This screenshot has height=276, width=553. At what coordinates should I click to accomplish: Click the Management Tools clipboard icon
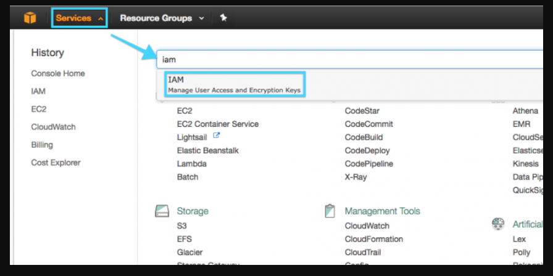coord(330,211)
